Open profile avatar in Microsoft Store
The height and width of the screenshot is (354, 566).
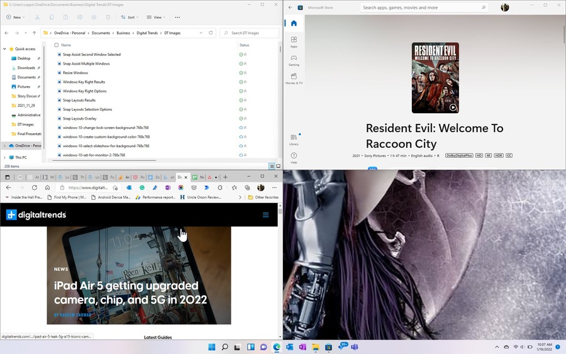point(504,7)
